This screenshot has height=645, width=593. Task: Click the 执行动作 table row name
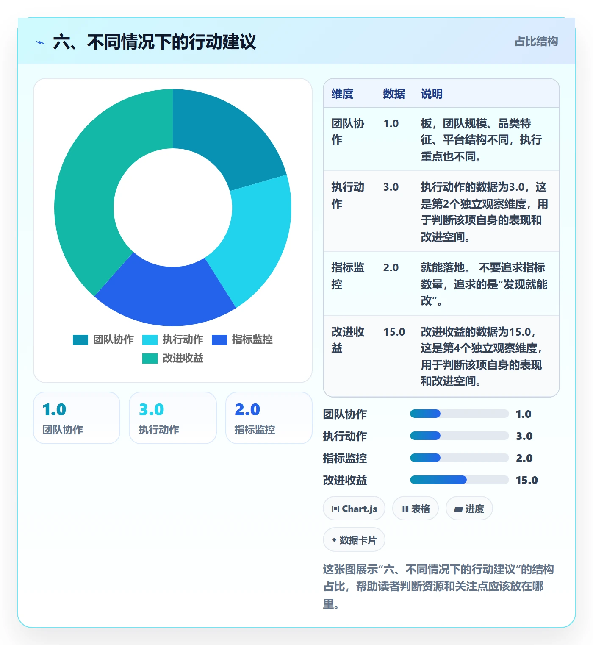point(348,195)
